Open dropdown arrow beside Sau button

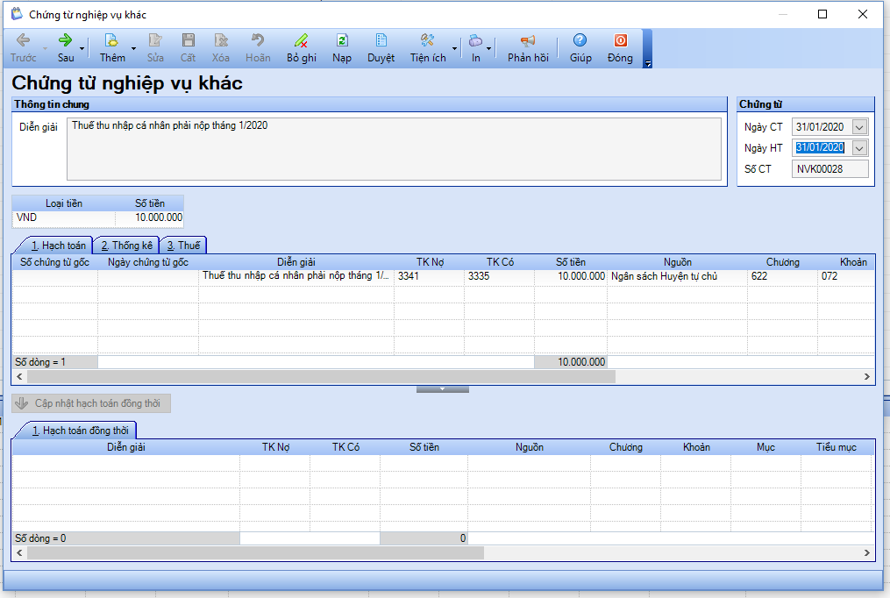click(x=82, y=49)
